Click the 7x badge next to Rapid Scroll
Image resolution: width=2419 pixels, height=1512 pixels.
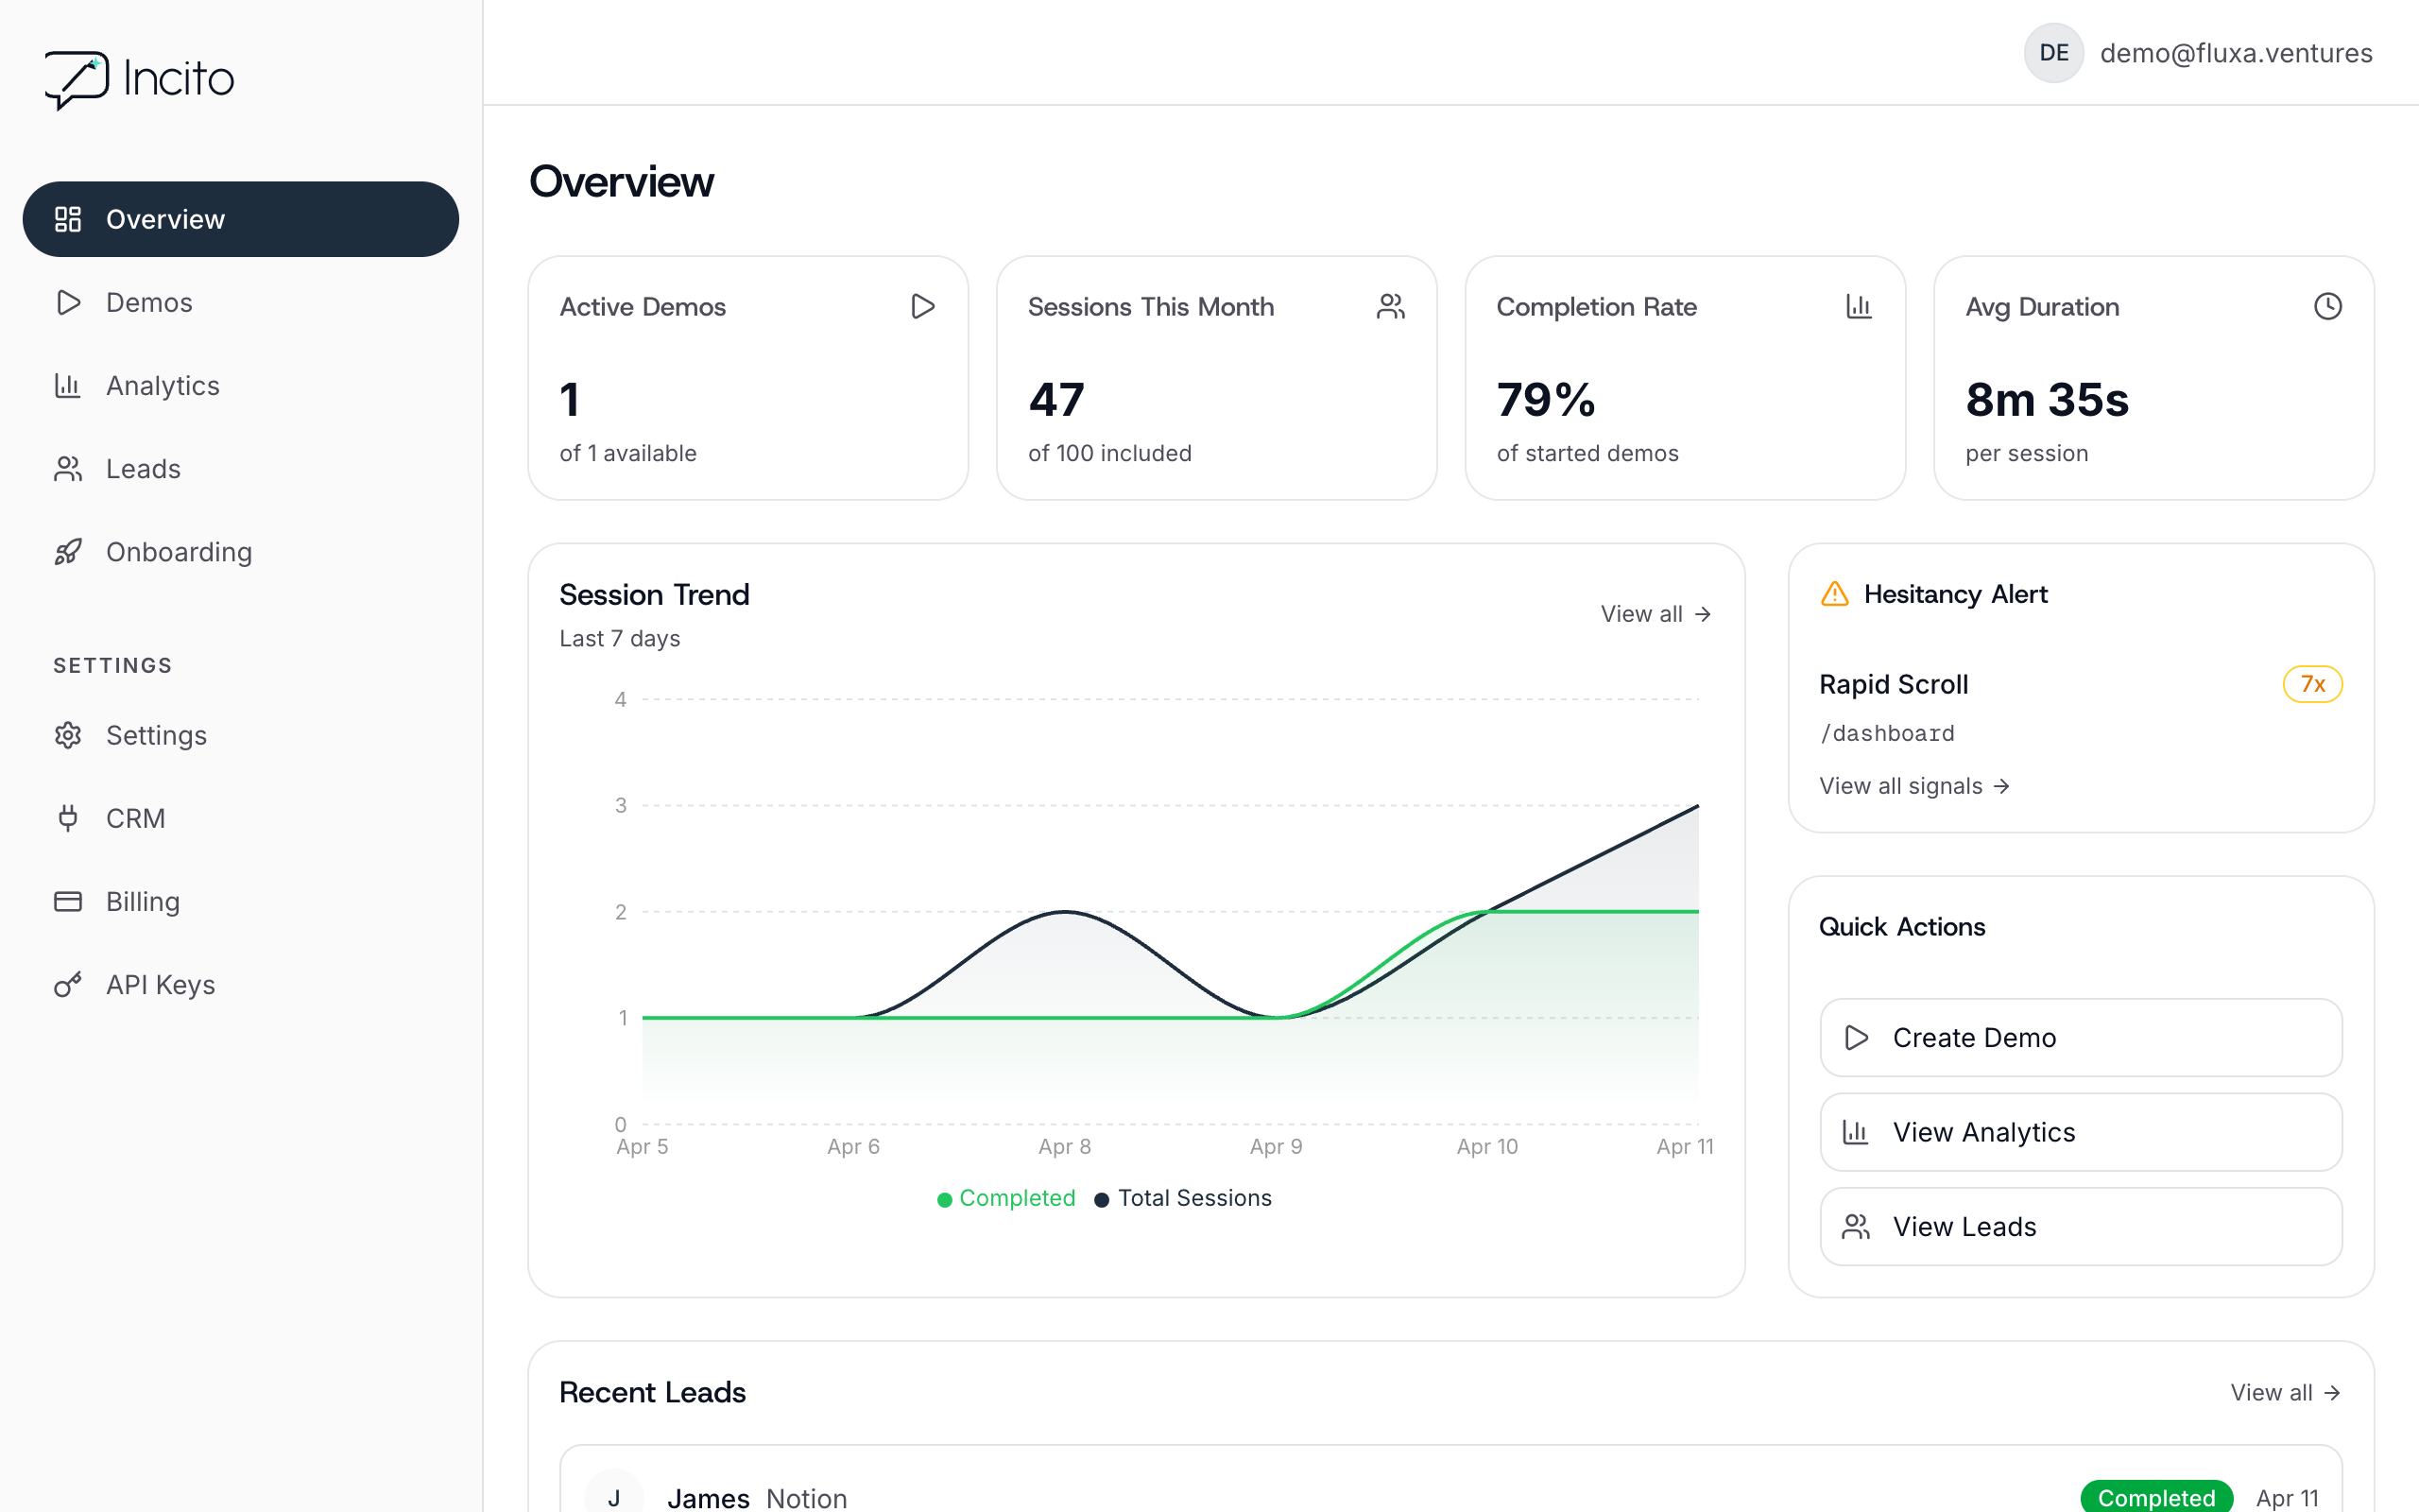click(2312, 684)
